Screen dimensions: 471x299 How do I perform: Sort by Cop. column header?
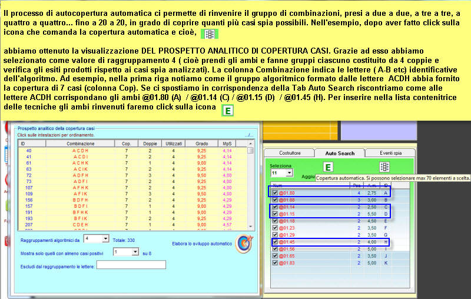pyautogui.click(x=127, y=144)
